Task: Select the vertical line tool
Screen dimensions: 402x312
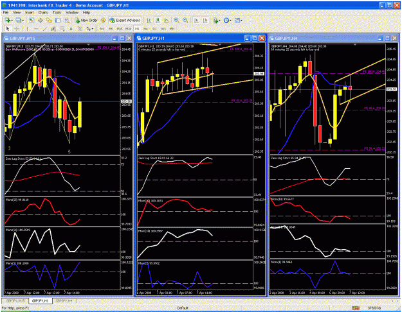Action: 28,29
